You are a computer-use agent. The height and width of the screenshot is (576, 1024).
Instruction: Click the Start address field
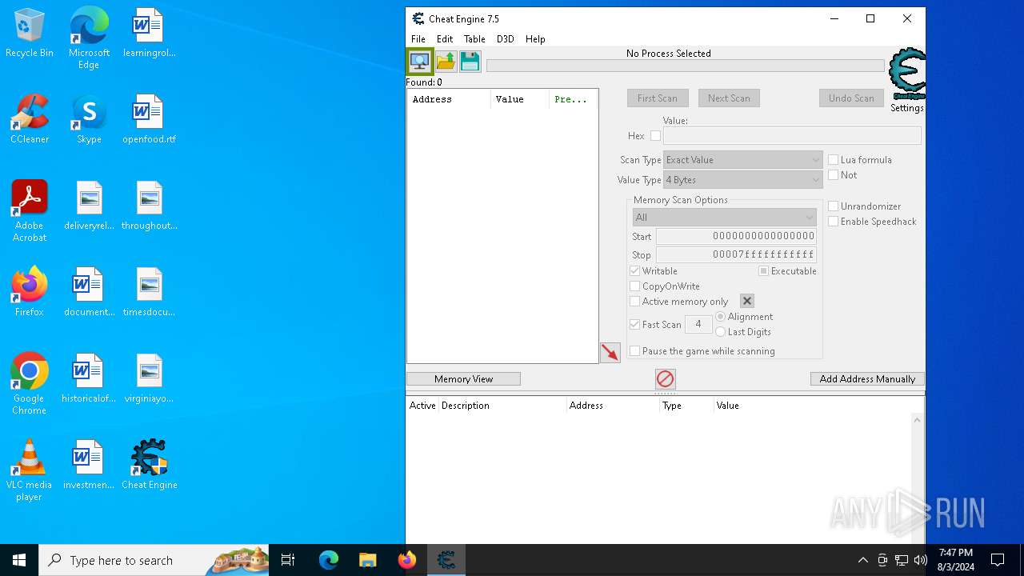[x=736, y=236]
